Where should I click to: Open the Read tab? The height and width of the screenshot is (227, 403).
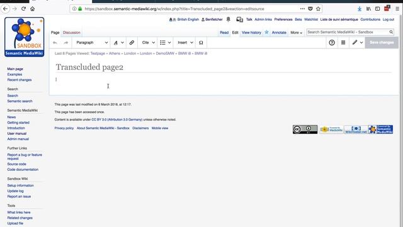click(x=224, y=32)
